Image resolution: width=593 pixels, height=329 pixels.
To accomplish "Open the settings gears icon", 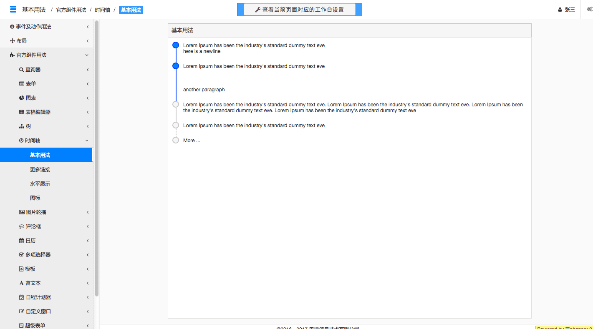I will (x=589, y=10).
